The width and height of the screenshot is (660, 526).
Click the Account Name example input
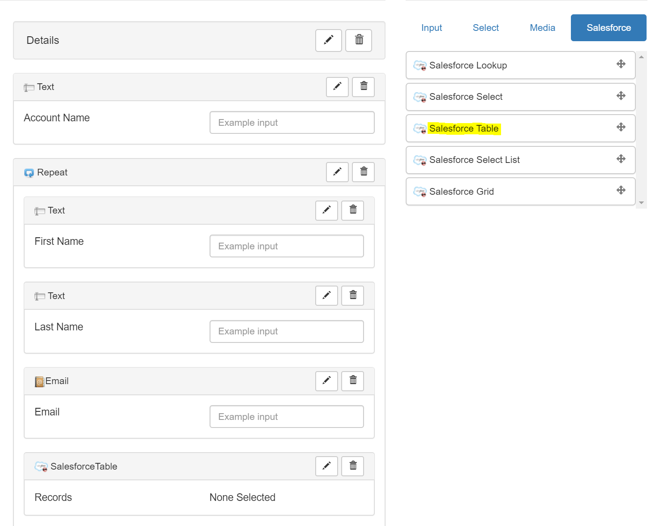click(x=292, y=123)
